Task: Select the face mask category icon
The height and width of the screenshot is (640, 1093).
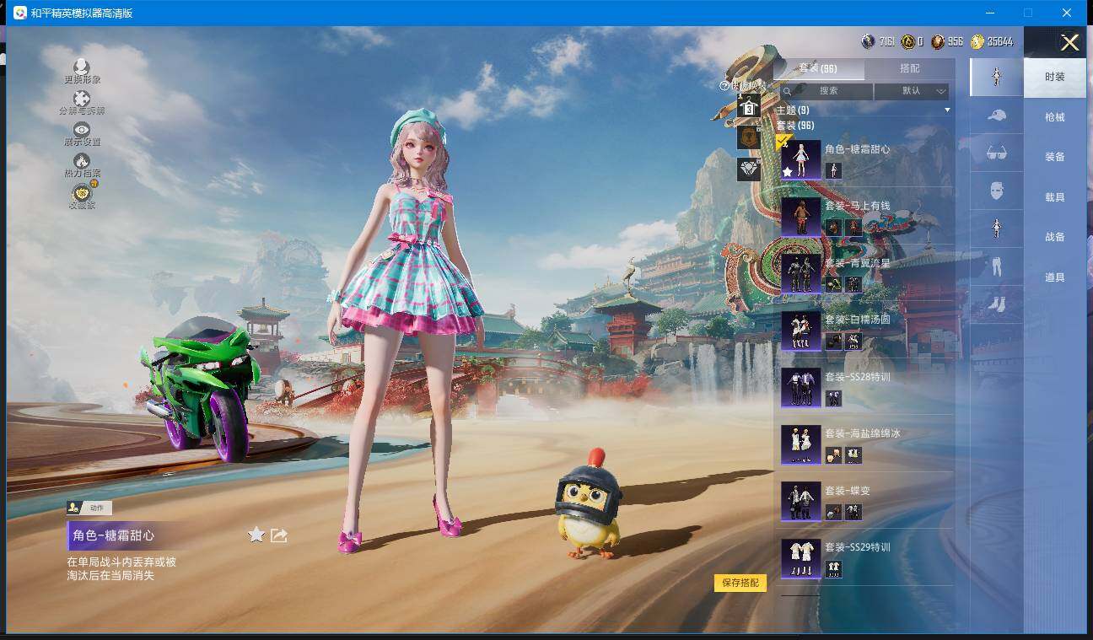Action: point(996,191)
